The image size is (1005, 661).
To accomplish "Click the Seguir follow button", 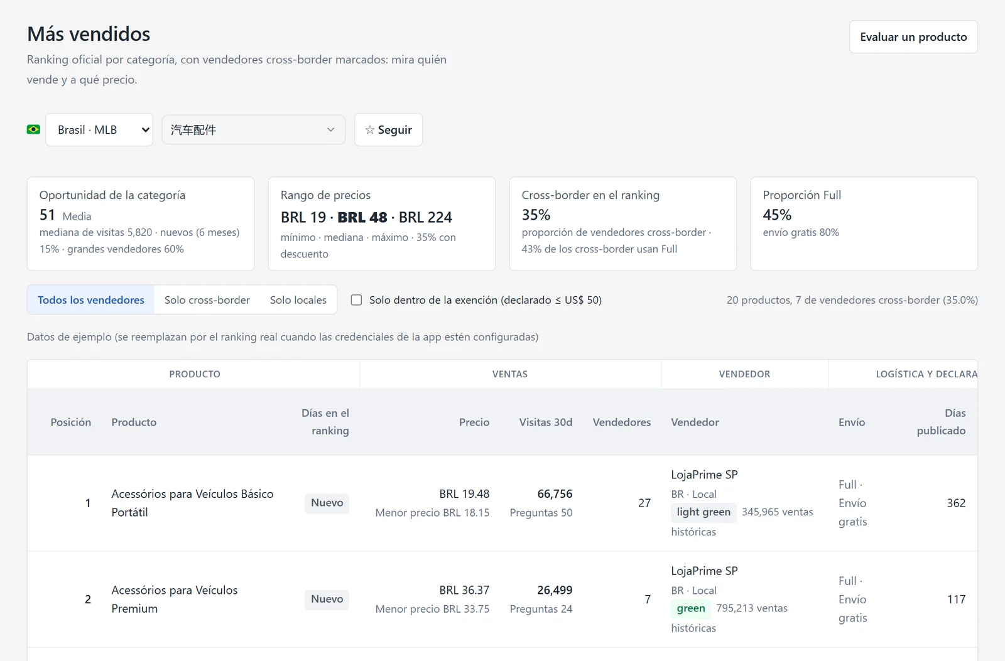I will pos(388,130).
